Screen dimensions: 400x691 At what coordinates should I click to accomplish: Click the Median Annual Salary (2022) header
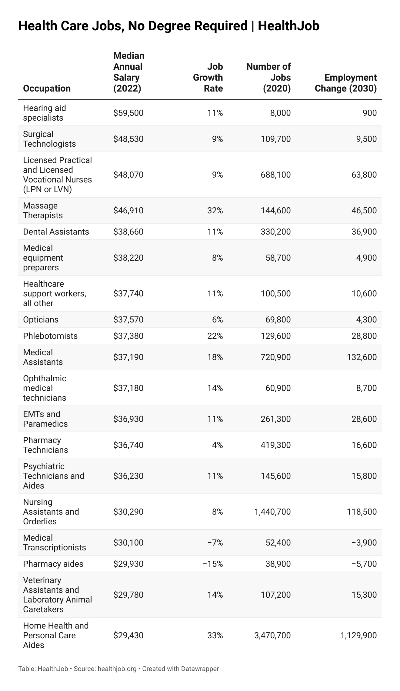tap(128, 72)
